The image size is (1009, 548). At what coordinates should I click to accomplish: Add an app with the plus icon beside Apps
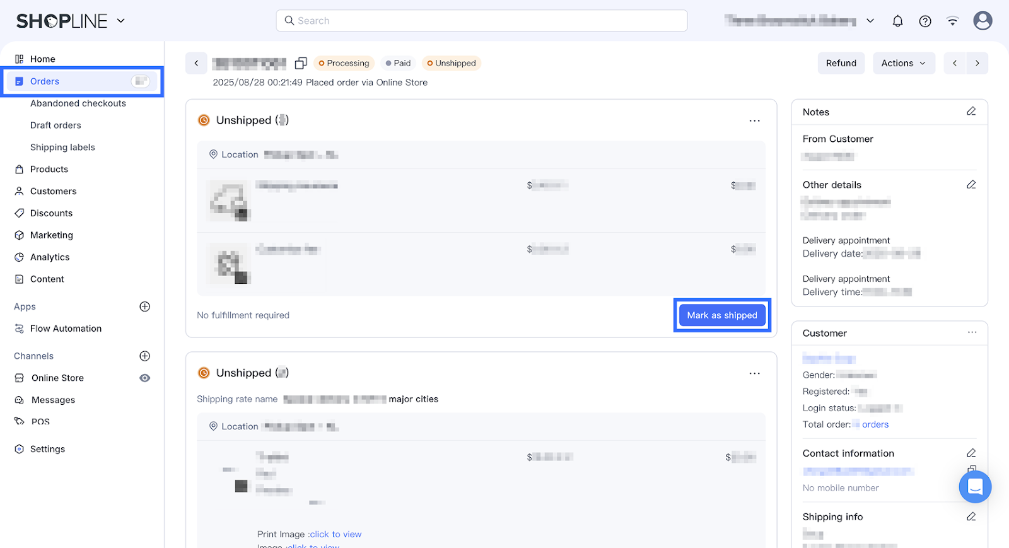(145, 306)
